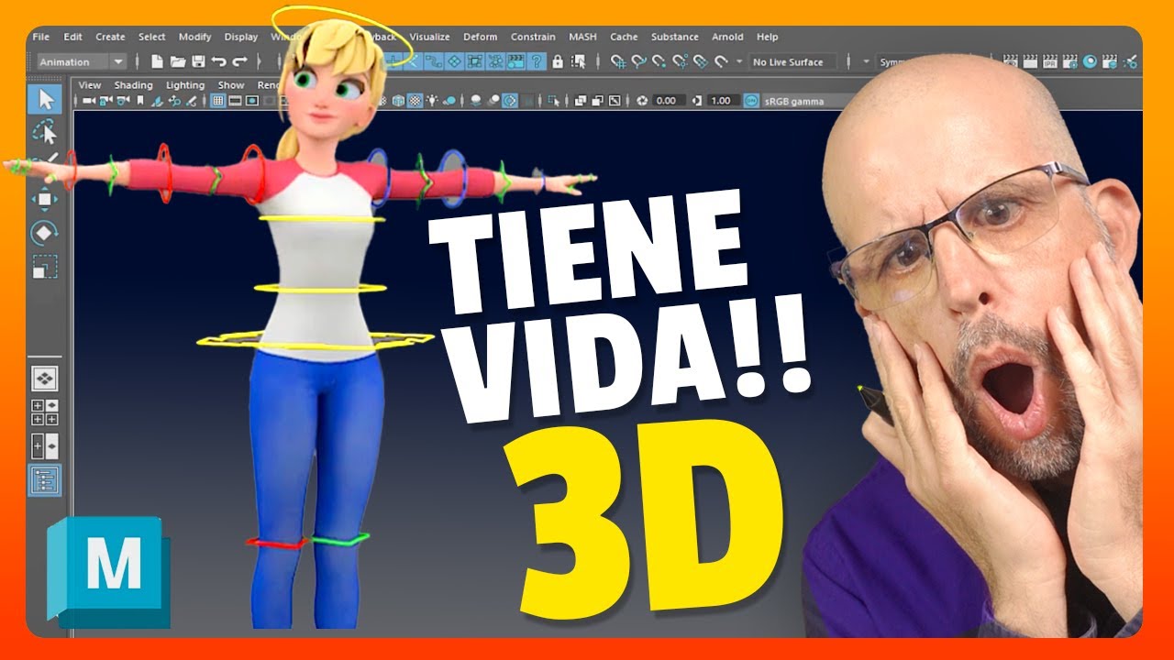Viewport: 1174px width, 660px height.
Task: Expand the live surface dropdown arrow
Action: 738,61
